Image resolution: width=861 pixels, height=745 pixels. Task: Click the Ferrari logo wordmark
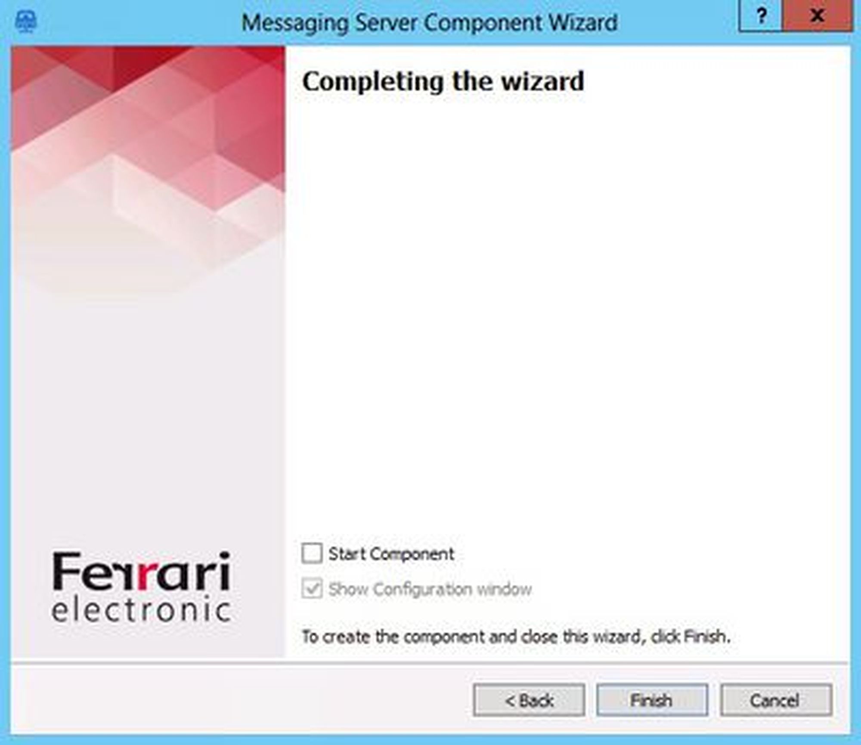[x=142, y=572]
